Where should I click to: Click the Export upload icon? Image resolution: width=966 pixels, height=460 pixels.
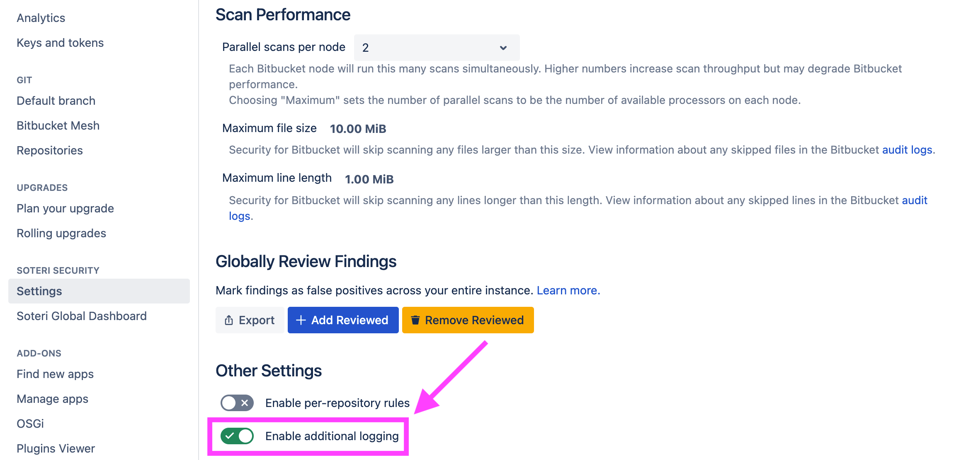(x=228, y=320)
